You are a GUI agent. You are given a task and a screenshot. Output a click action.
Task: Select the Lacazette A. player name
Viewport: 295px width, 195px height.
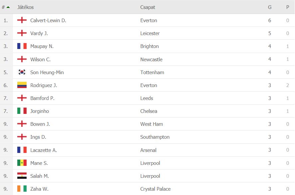pyautogui.click(x=44, y=150)
